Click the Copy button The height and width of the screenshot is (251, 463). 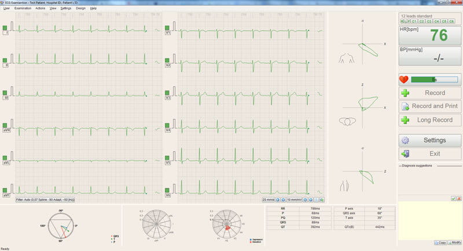(x=440, y=242)
